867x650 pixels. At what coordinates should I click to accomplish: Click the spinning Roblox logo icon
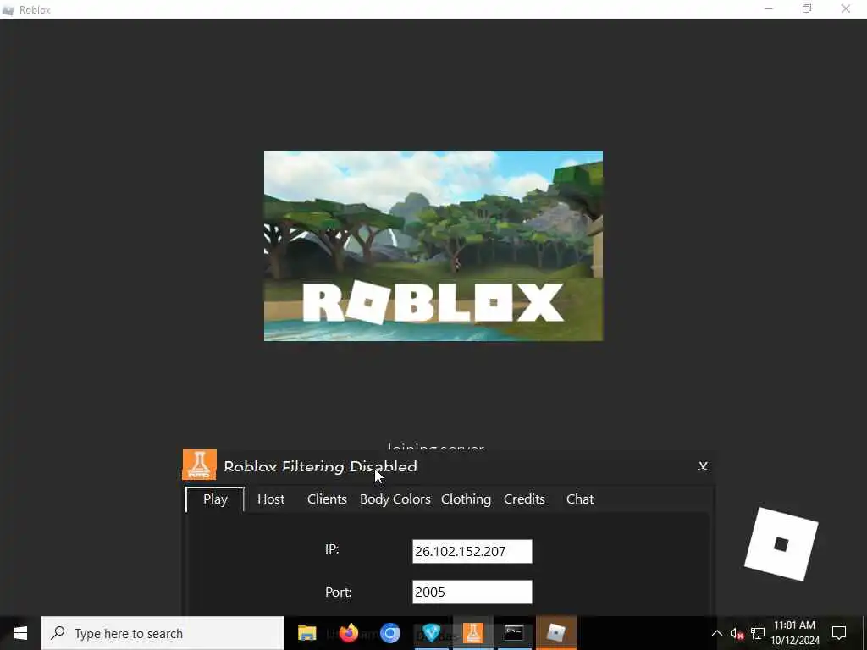pyautogui.click(x=781, y=544)
